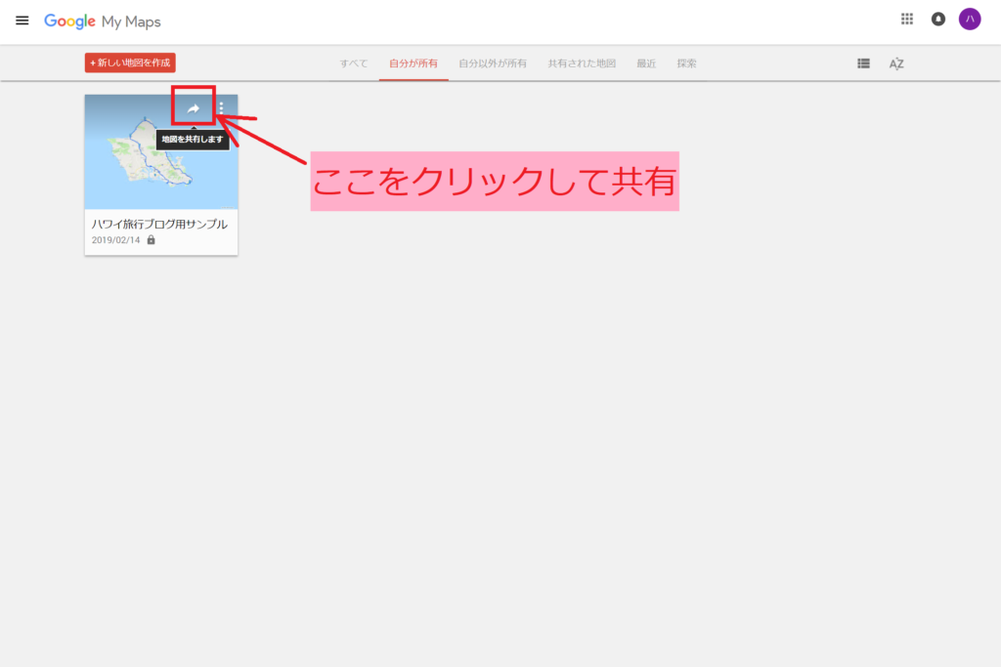Select the すべて tab
The image size is (1001, 667).
(x=353, y=63)
